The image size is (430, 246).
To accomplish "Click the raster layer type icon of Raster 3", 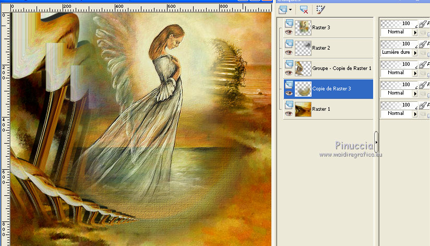I will pos(289,24).
